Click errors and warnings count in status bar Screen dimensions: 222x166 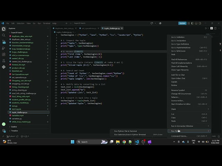coord(25,136)
